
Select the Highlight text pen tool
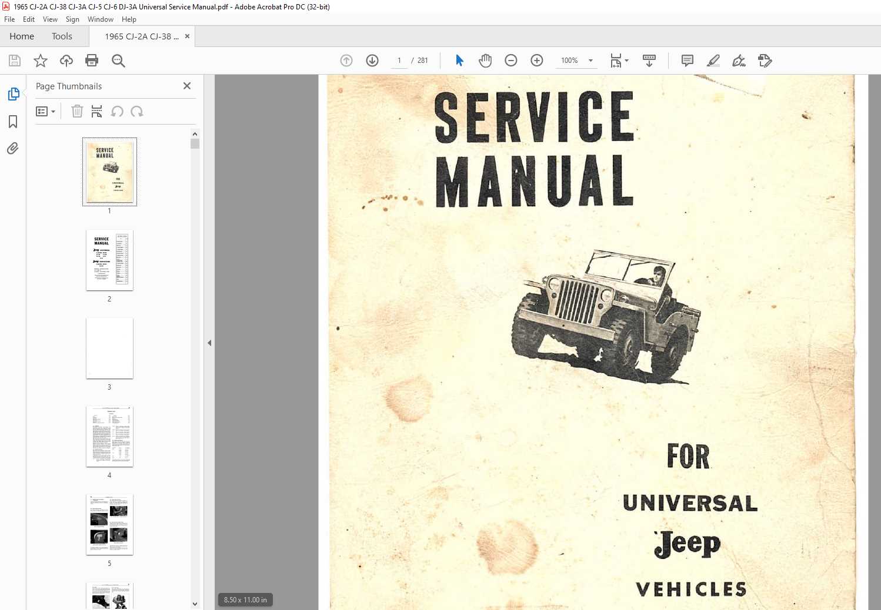click(x=713, y=61)
